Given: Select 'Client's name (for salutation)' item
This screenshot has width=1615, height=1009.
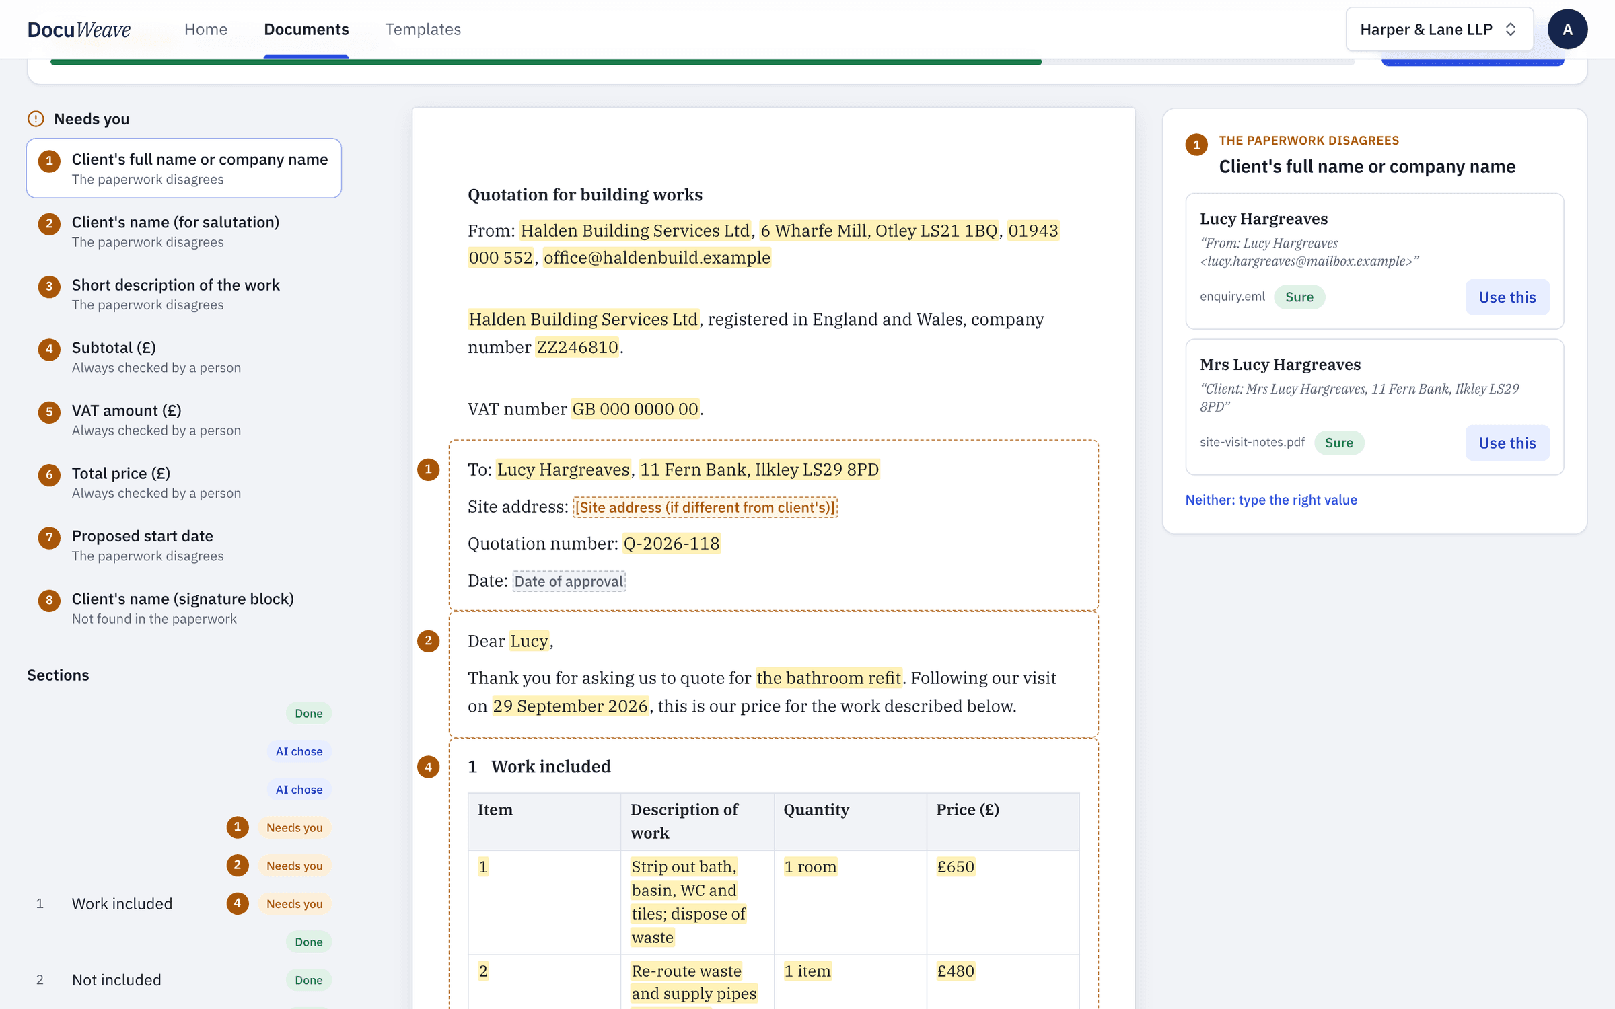Looking at the screenshot, I should coord(184,231).
